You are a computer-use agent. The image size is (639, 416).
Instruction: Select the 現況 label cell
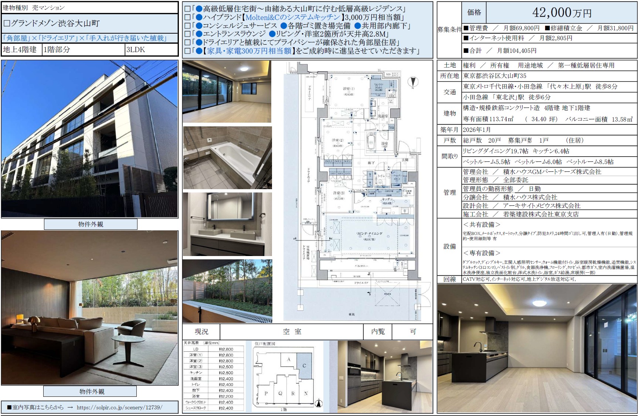pyautogui.click(x=201, y=331)
